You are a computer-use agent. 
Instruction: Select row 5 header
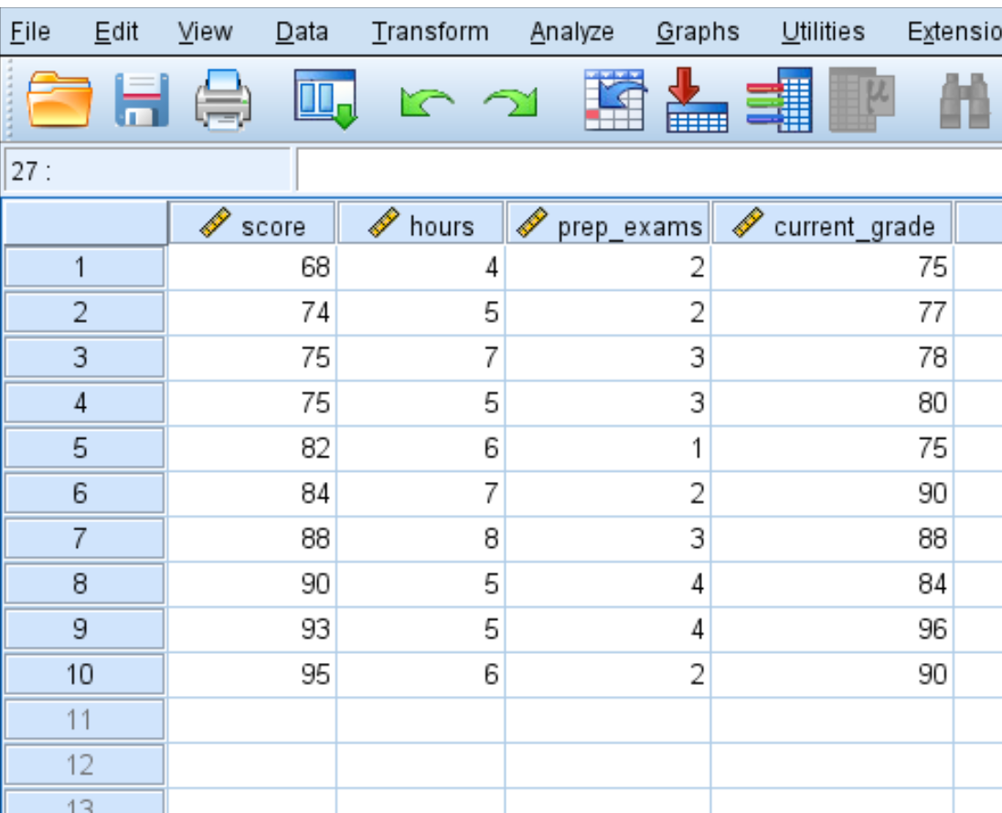coord(82,449)
